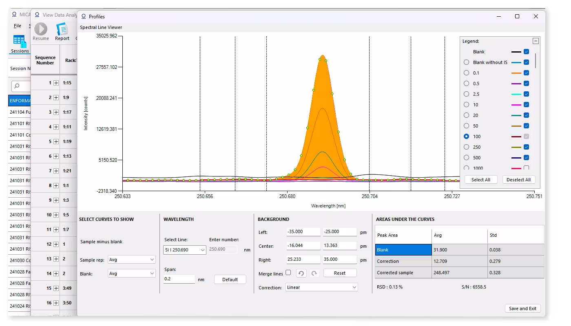Expand sequence number 10 row
The width and height of the screenshot is (571, 326).
coord(56,215)
